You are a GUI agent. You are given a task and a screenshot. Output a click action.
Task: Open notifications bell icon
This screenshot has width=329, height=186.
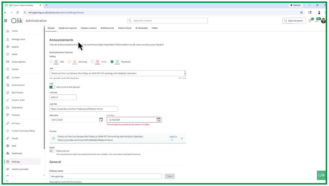[317, 21]
